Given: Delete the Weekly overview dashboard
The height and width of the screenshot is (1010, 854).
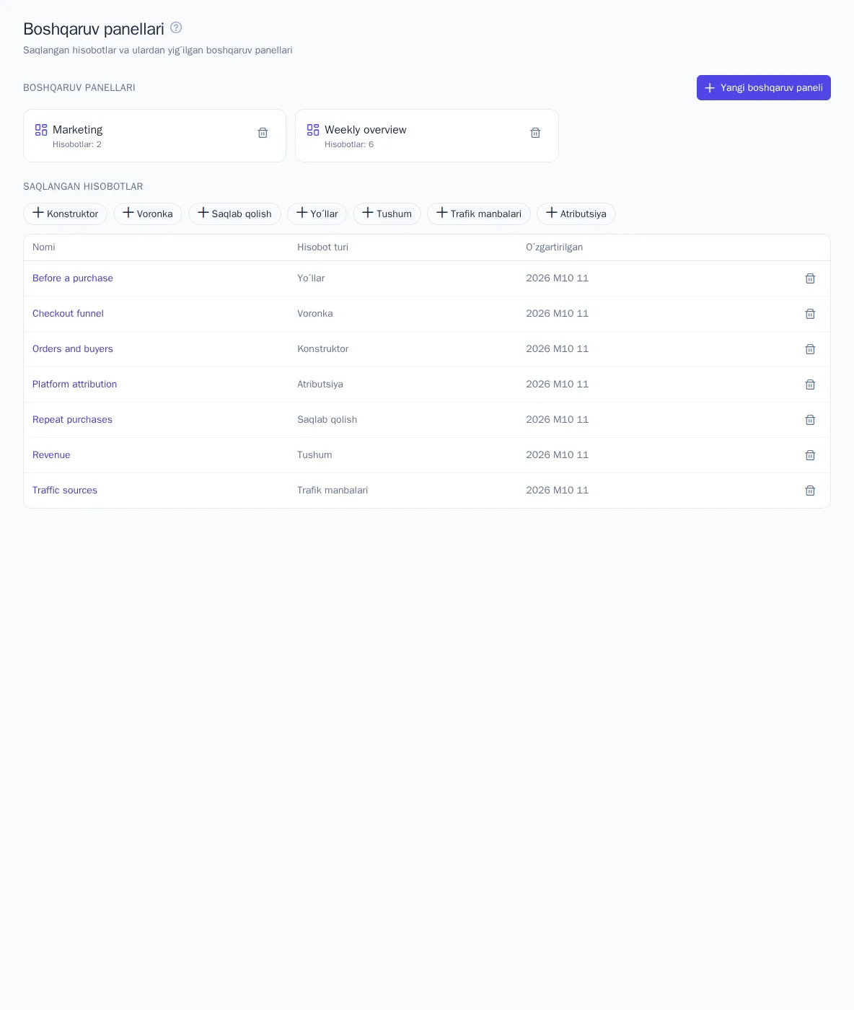Looking at the screenshot, I should 535,133.
